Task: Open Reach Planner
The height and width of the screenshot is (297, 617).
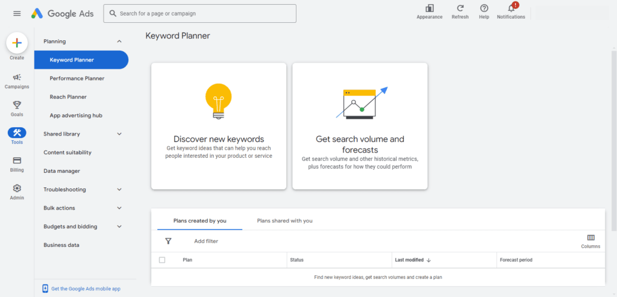Action: 68,97
